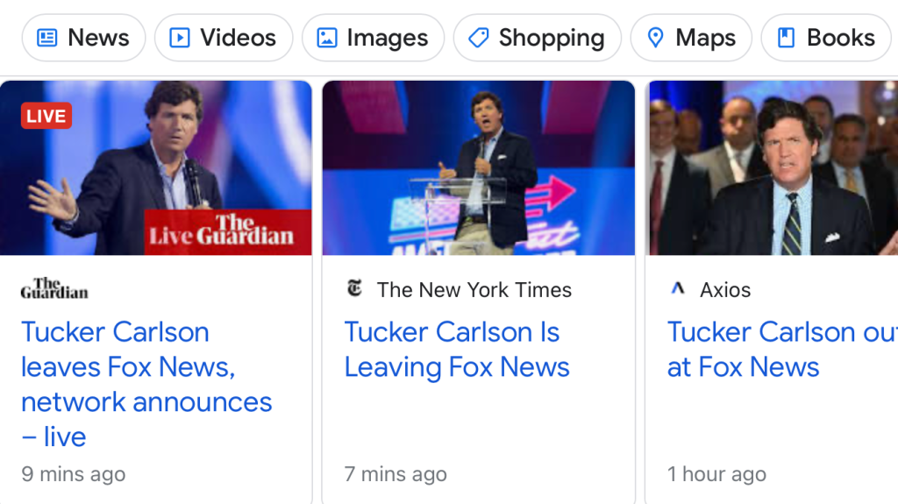Click the News newspaper icon
The width and height of the screenshot is (898, 504).
tap(47, 38)
